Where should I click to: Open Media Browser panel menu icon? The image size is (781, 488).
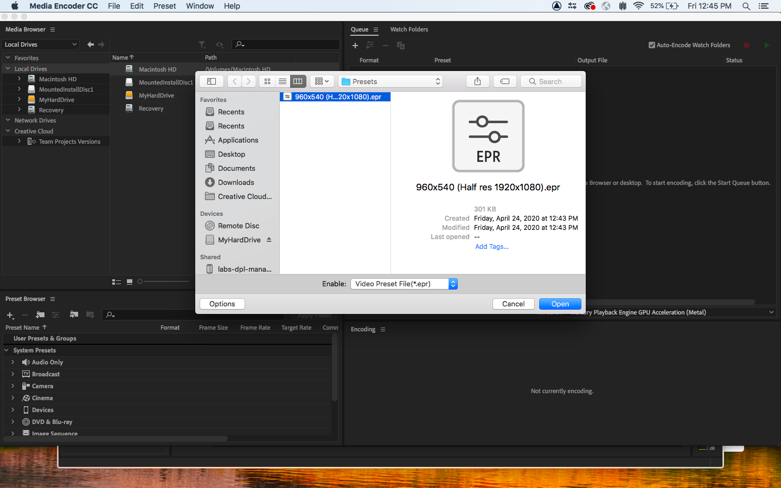(x=53, y=30)
